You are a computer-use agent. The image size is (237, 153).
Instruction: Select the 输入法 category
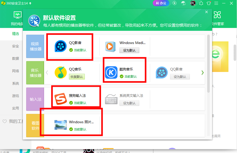click(x=35, y=99)
